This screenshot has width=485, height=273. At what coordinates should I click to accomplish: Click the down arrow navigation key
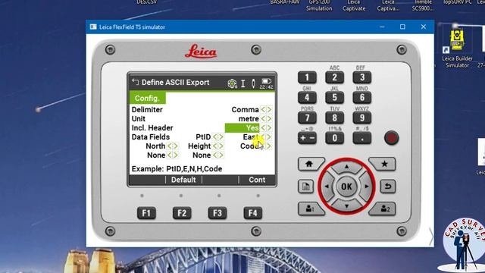346,206
